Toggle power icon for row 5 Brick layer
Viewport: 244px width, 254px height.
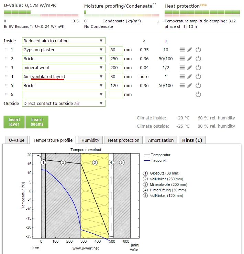click(x=198, y=85)
